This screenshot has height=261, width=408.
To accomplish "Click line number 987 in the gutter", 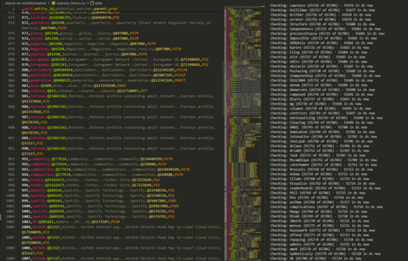I will click(x=11, y=97).
